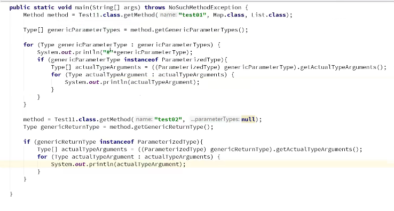Screen dimensions: 394x211
Task: Click the throws keyword
Action: click(x=154, y=7)
